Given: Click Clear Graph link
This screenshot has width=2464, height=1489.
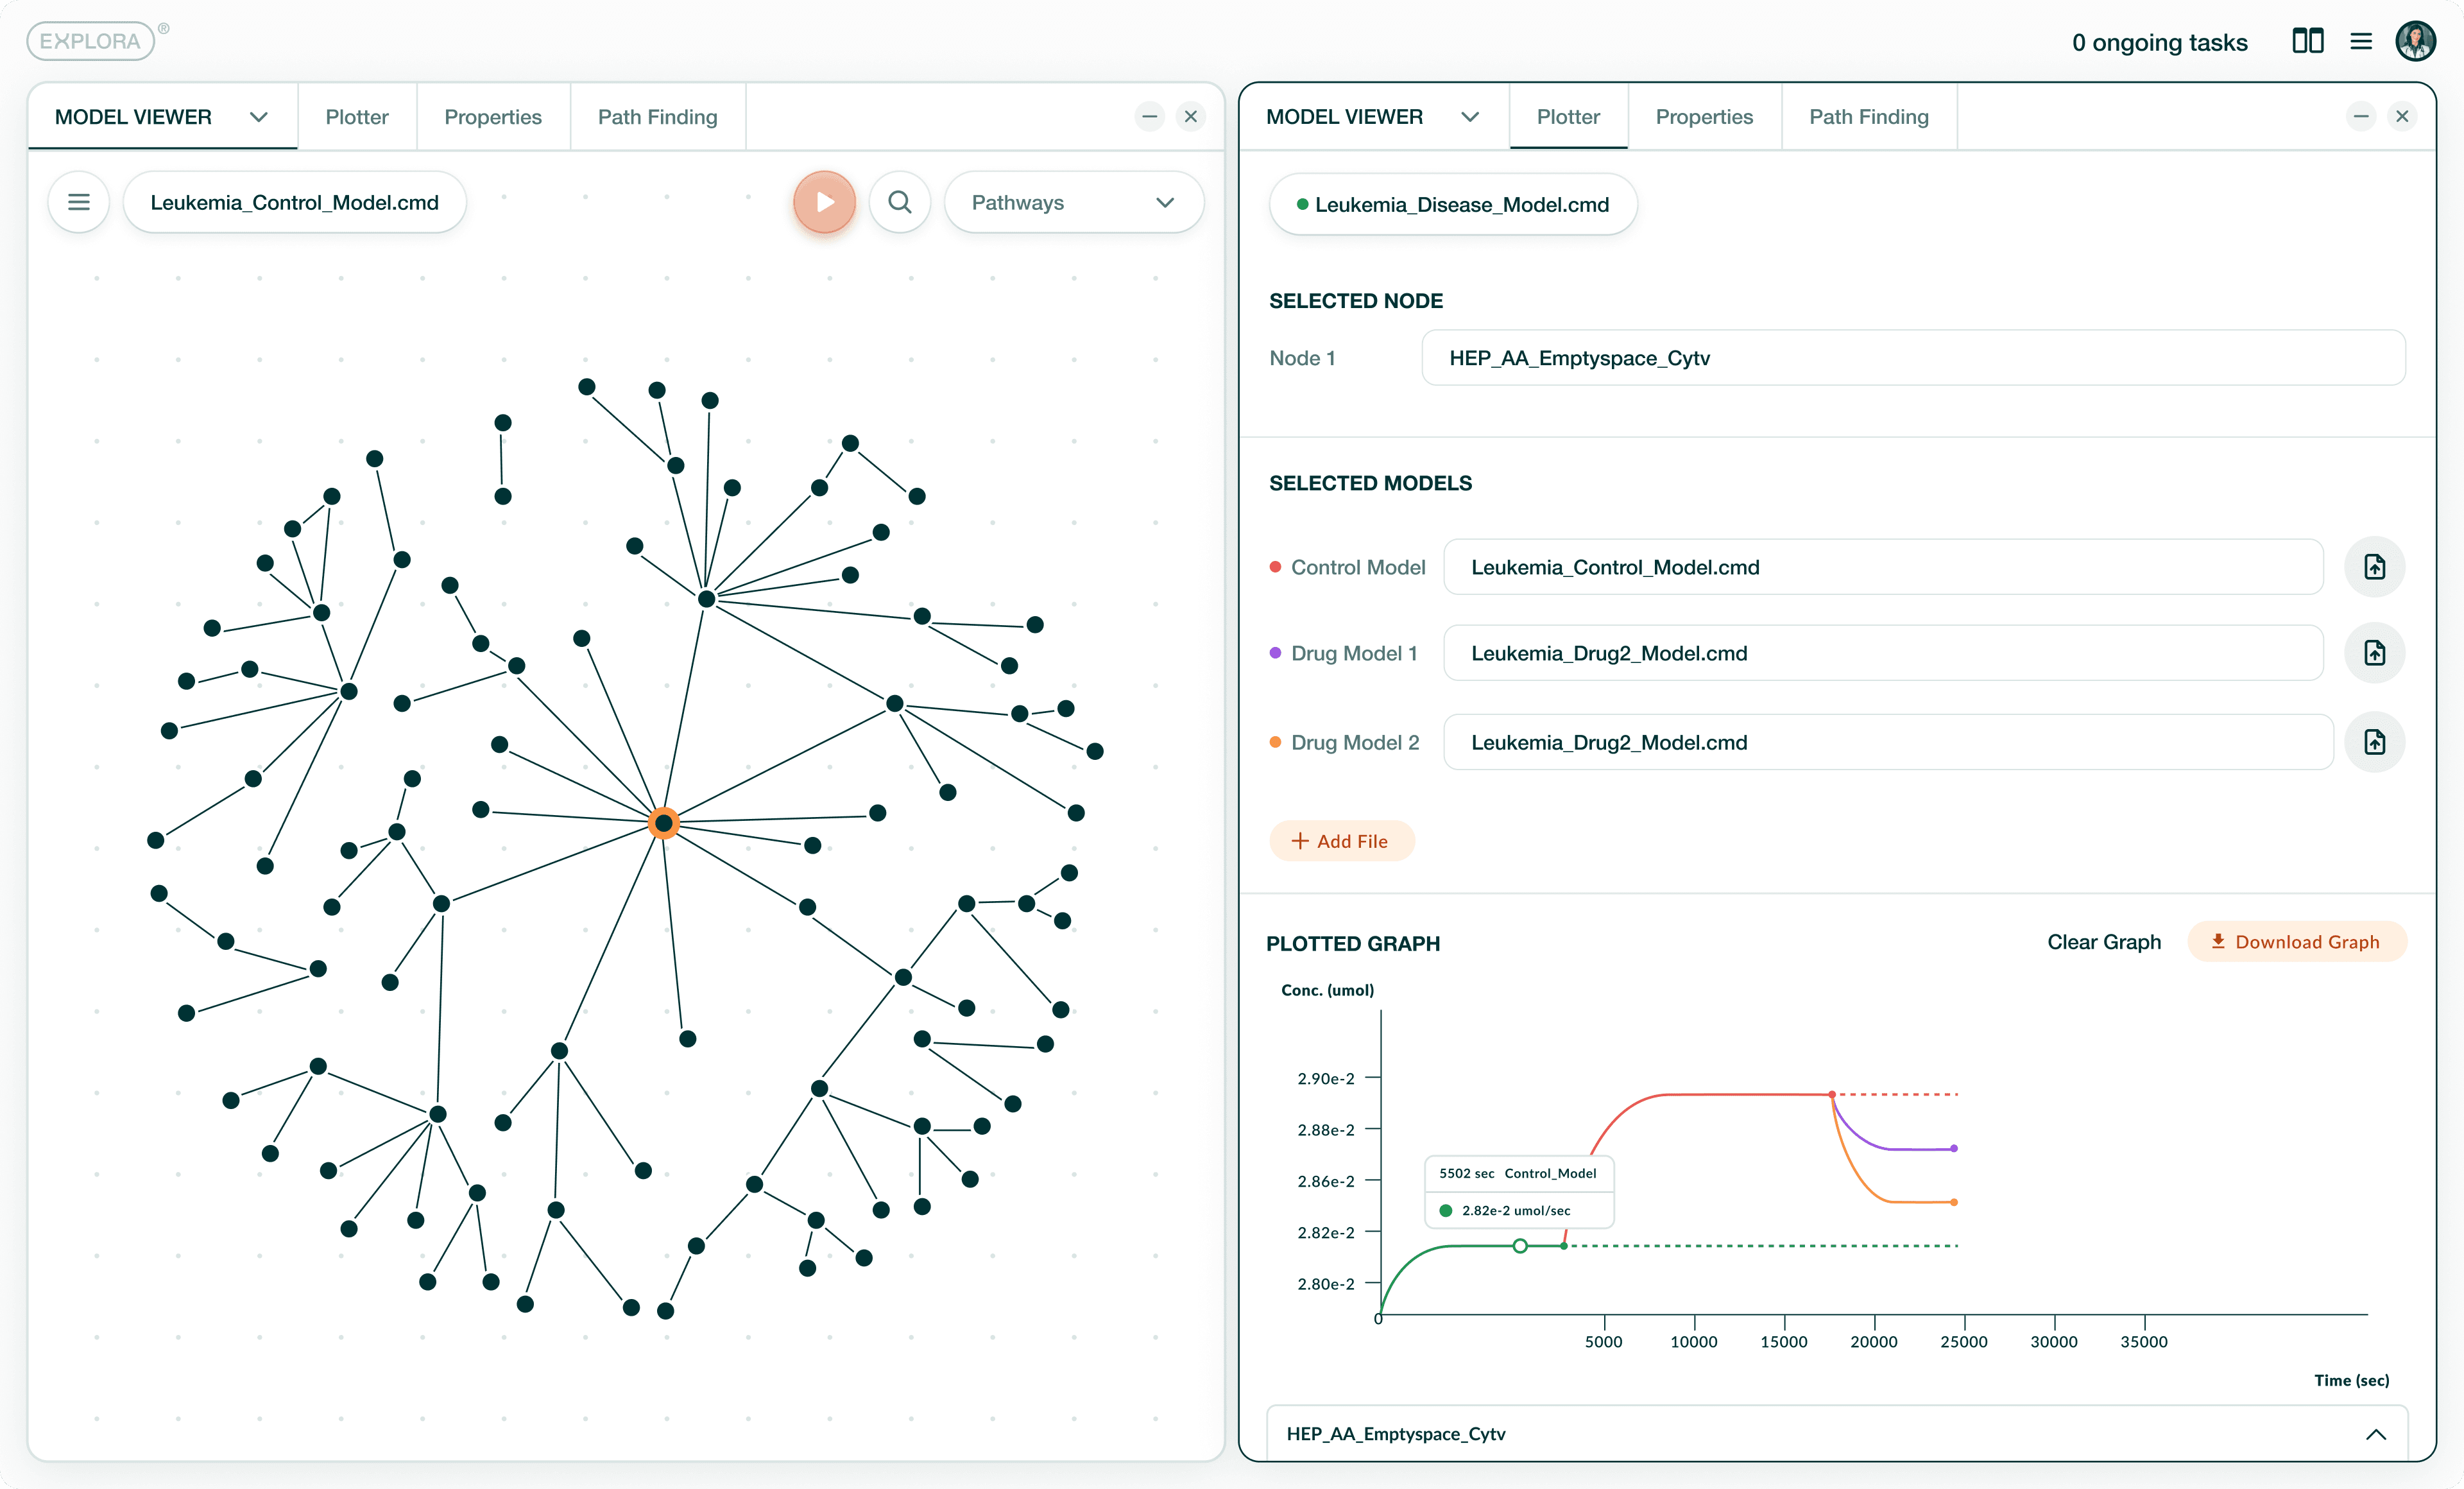Looking at the screenshot, I should tap(2104, 942).
